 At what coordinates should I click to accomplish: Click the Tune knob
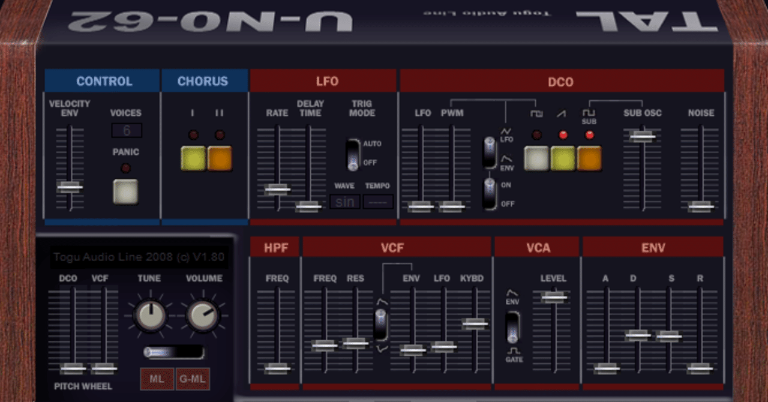(149, 316)
